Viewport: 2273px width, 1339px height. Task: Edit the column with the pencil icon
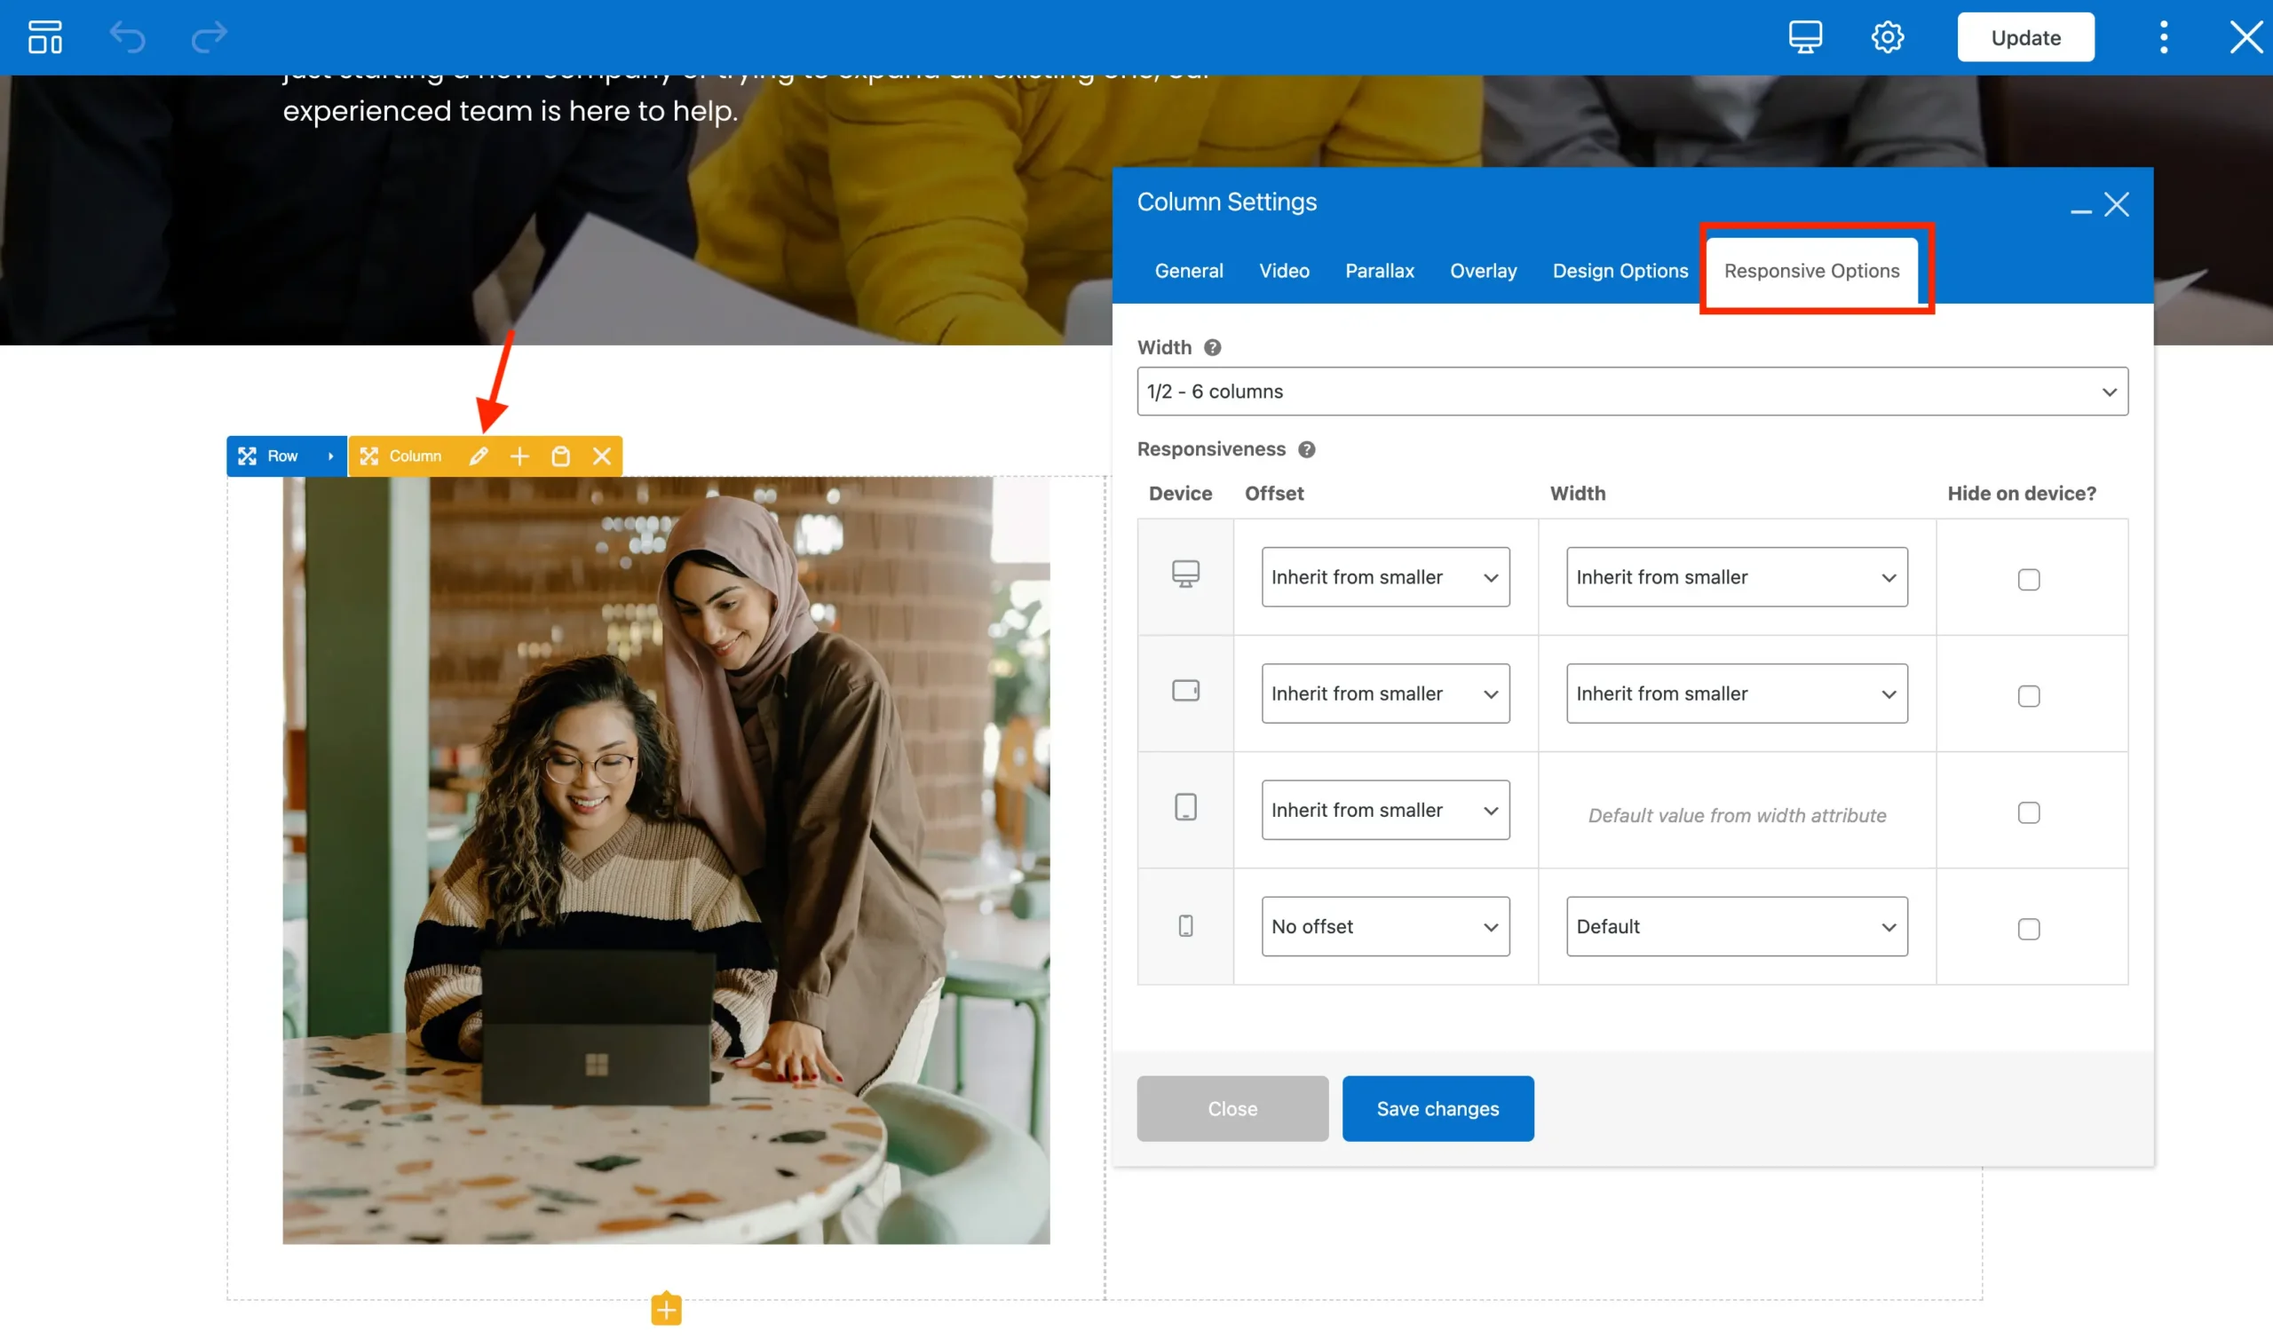pyautogui.click(x=478, y=456)
